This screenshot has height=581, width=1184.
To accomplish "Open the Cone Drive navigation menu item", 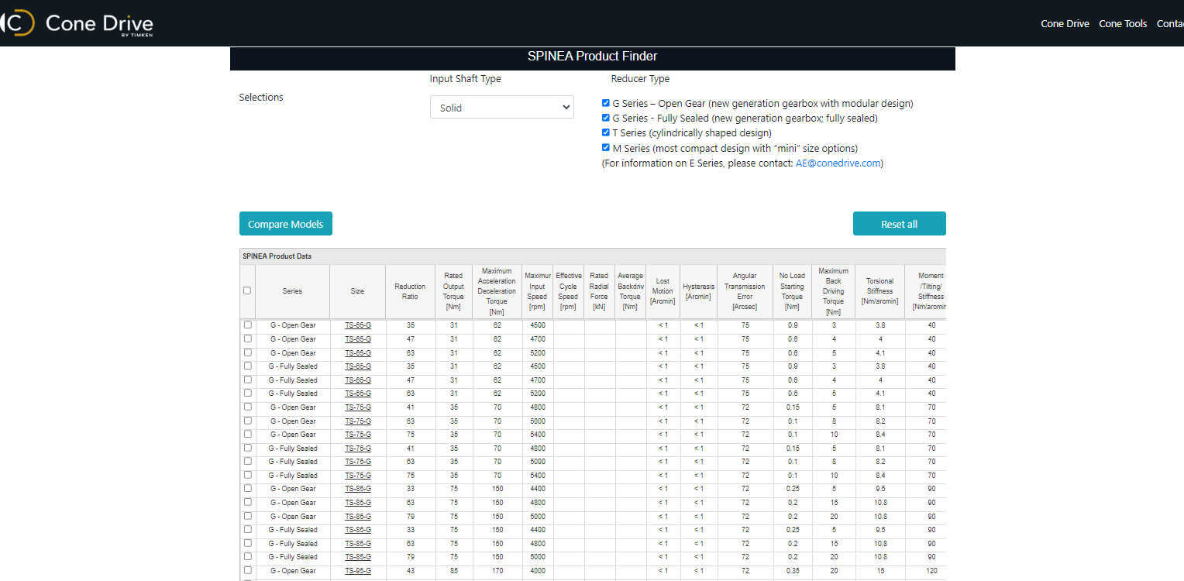I will [1065, 23].
